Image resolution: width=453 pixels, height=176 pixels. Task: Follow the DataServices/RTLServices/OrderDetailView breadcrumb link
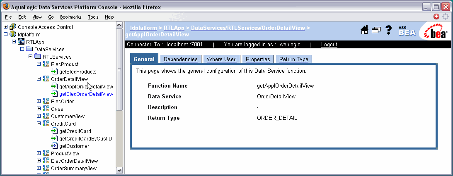[x=248, y=28]
